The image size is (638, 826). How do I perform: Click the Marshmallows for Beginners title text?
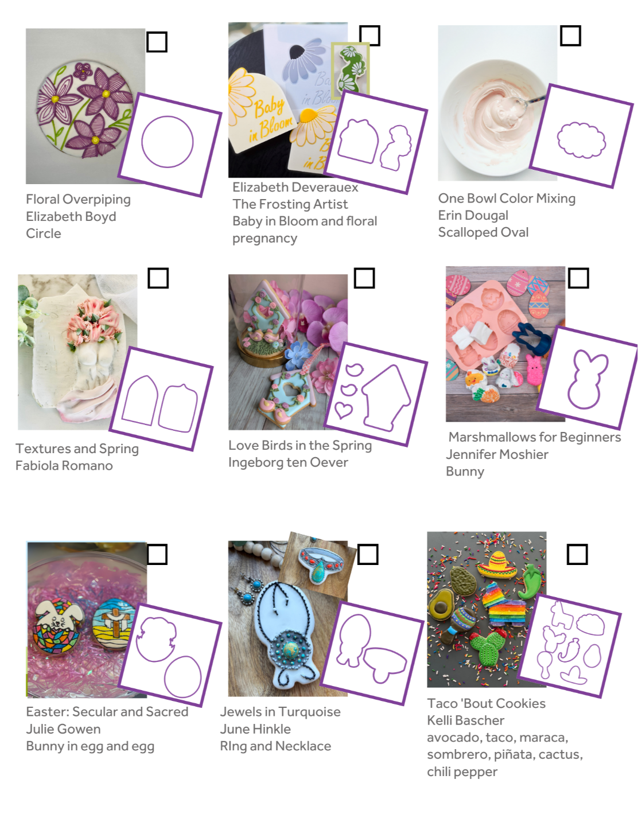pyautogui.click(x=535, y=437)
